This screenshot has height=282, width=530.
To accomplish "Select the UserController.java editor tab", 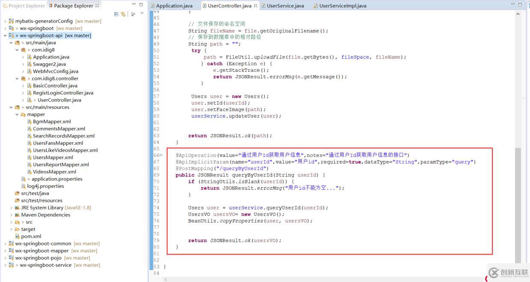I will click(x=230, y=6).
